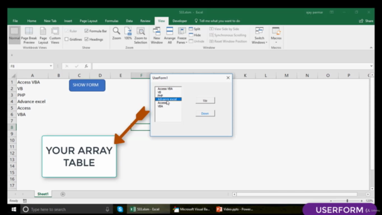The height and width of the screenshot is (215, 382).
Task: Select column K header
Action: point(245,76)
